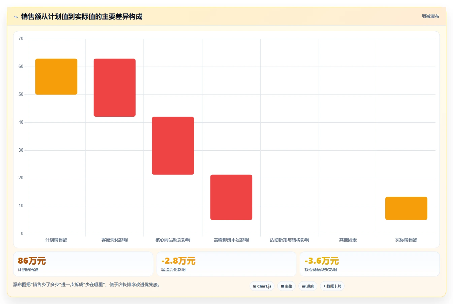
Task: Click the 增减瀑布 label in header
Action: (x=430, y=16)
